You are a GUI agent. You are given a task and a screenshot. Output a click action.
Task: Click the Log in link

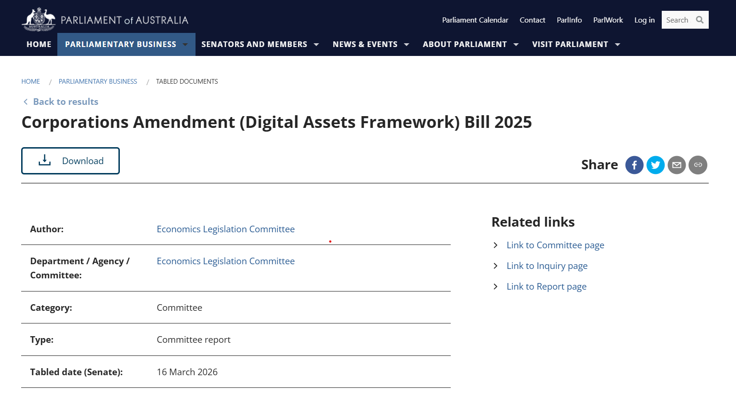click(644, 20)
